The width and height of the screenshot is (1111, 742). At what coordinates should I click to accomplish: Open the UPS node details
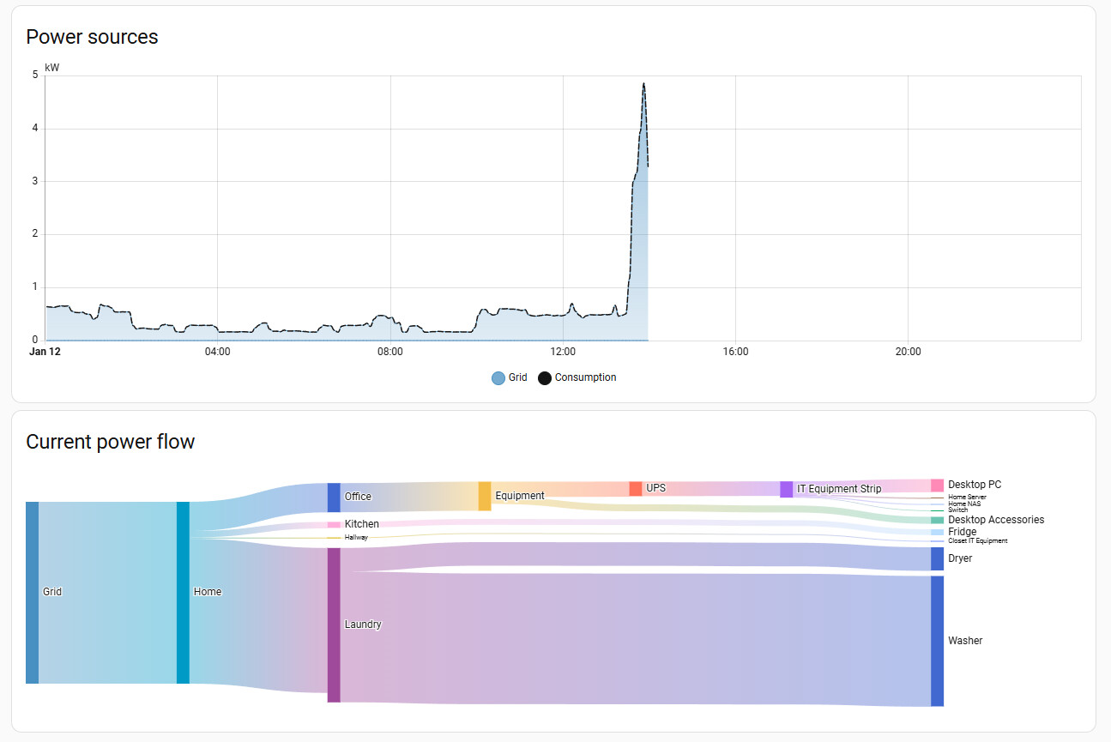tap(636, 488)
